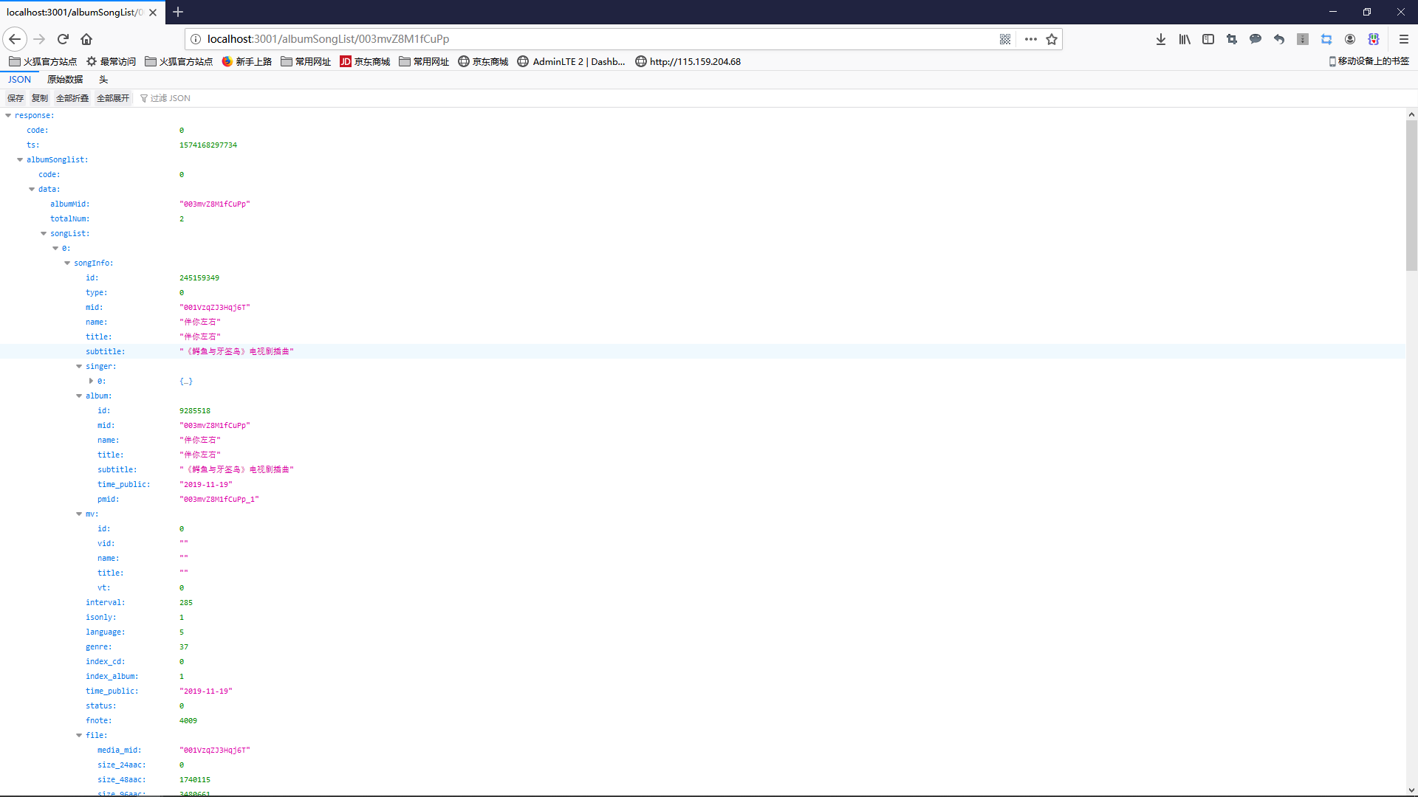Collapse the mv node
Screen dimensions: 1418x797
pyautogui.click(x=79, y=514)
